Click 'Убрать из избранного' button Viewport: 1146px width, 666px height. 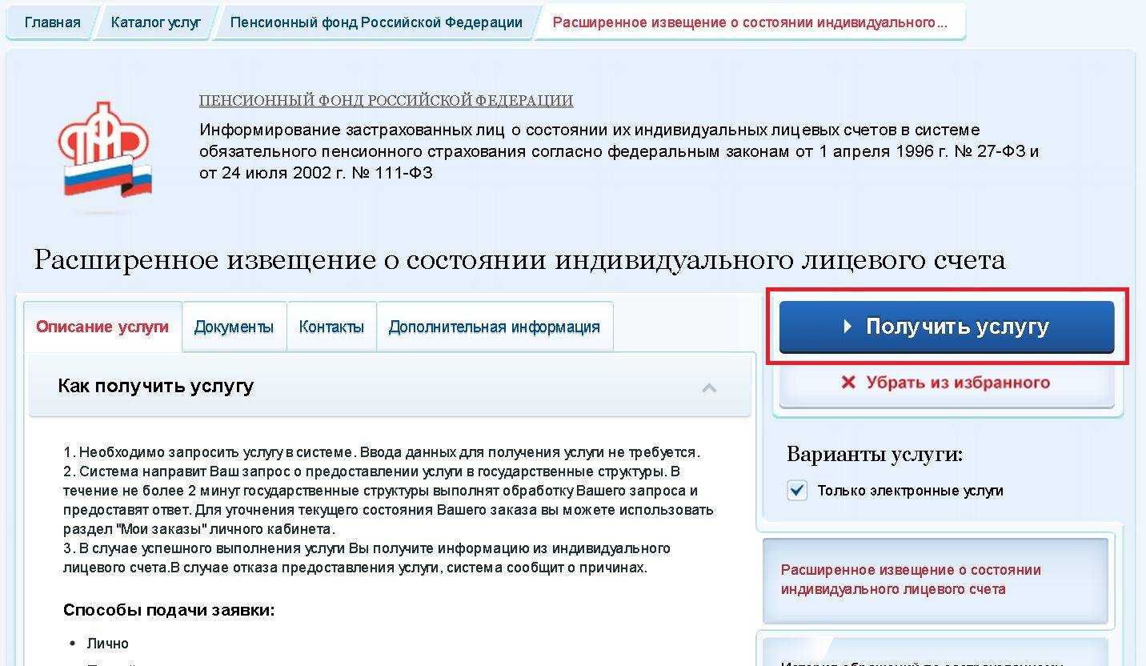947,383
